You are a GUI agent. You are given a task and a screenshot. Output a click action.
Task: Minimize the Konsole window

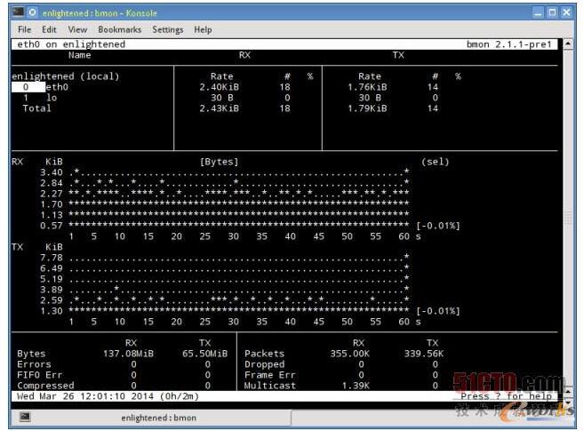(538, 12)
